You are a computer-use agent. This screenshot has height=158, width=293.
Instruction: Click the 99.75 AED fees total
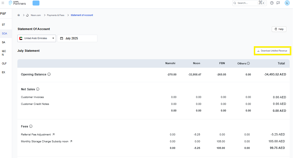coord(277,148)
